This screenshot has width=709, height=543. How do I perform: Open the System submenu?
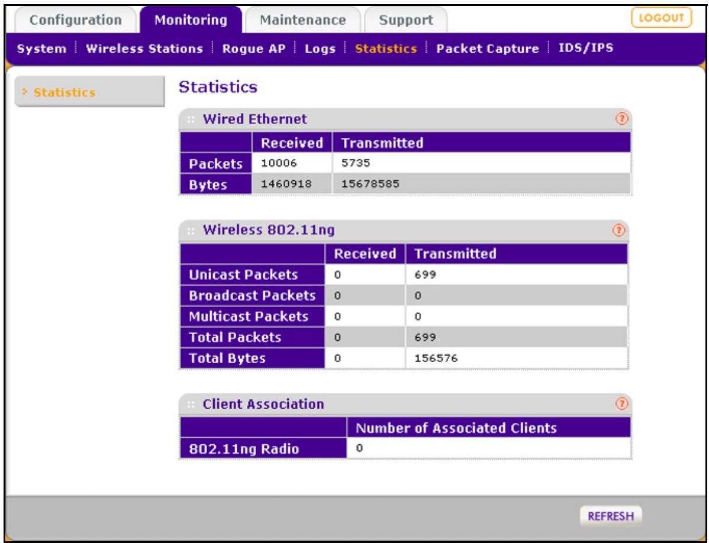41,49
